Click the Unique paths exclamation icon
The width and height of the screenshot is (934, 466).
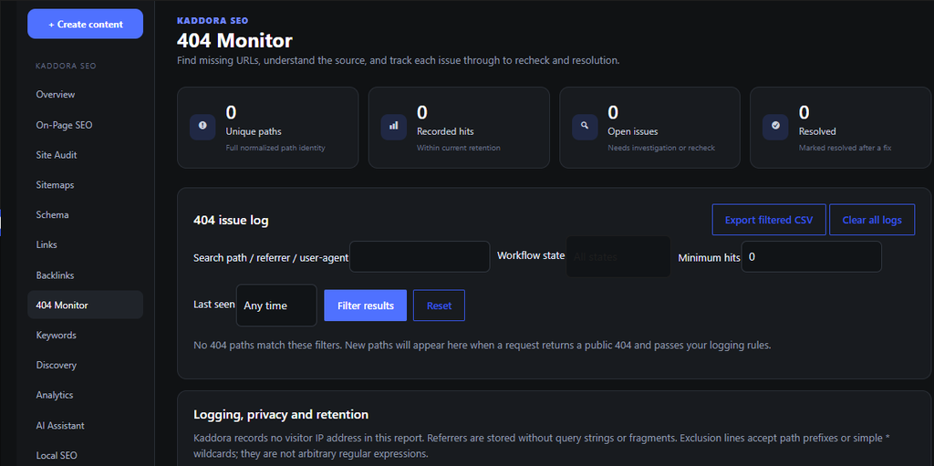(x=202, y=127)
